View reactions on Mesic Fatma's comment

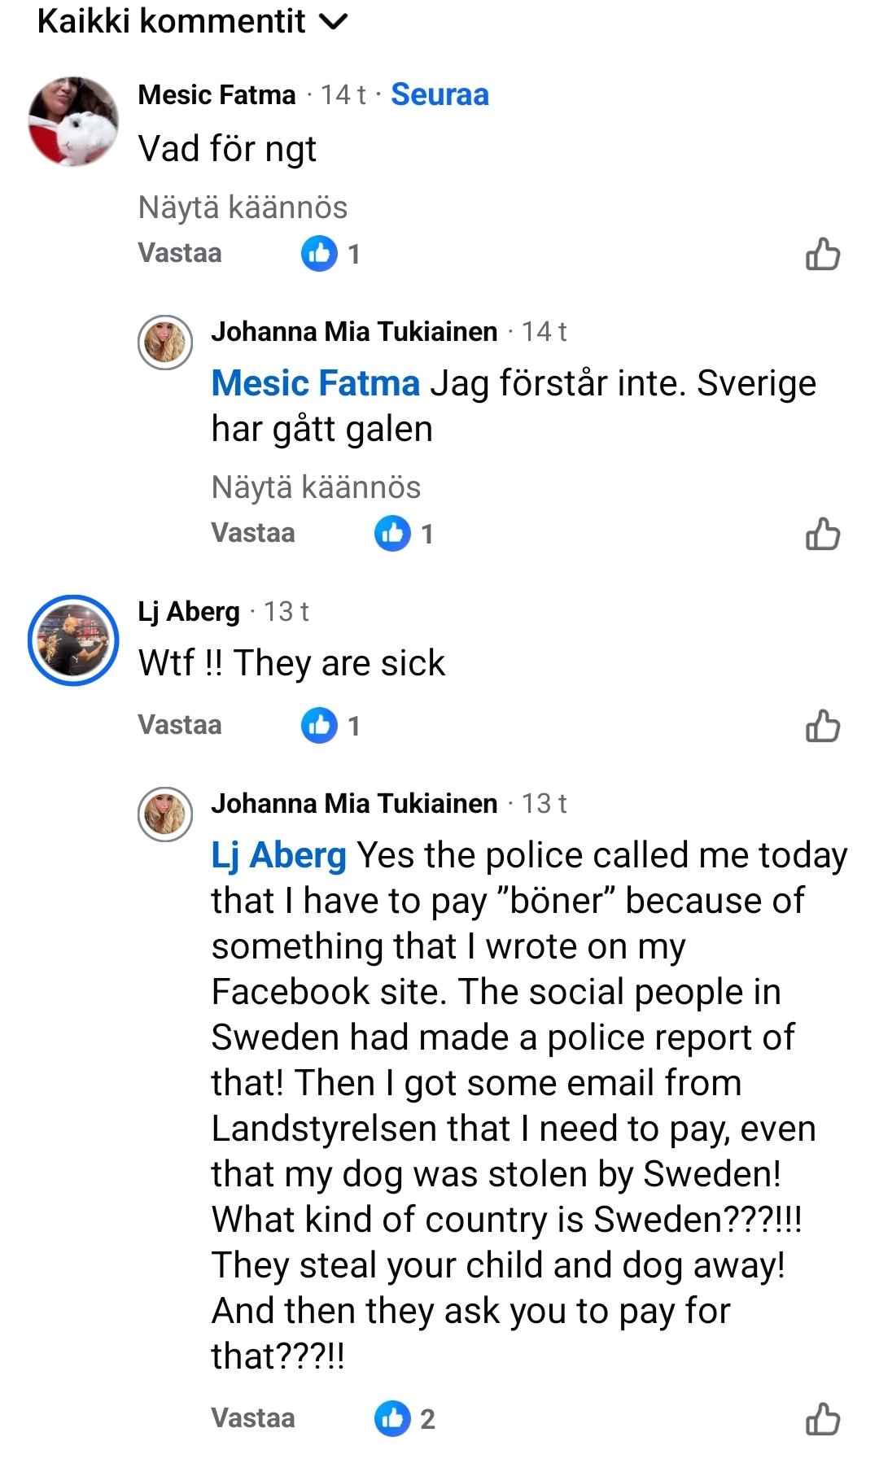(330, 254)
